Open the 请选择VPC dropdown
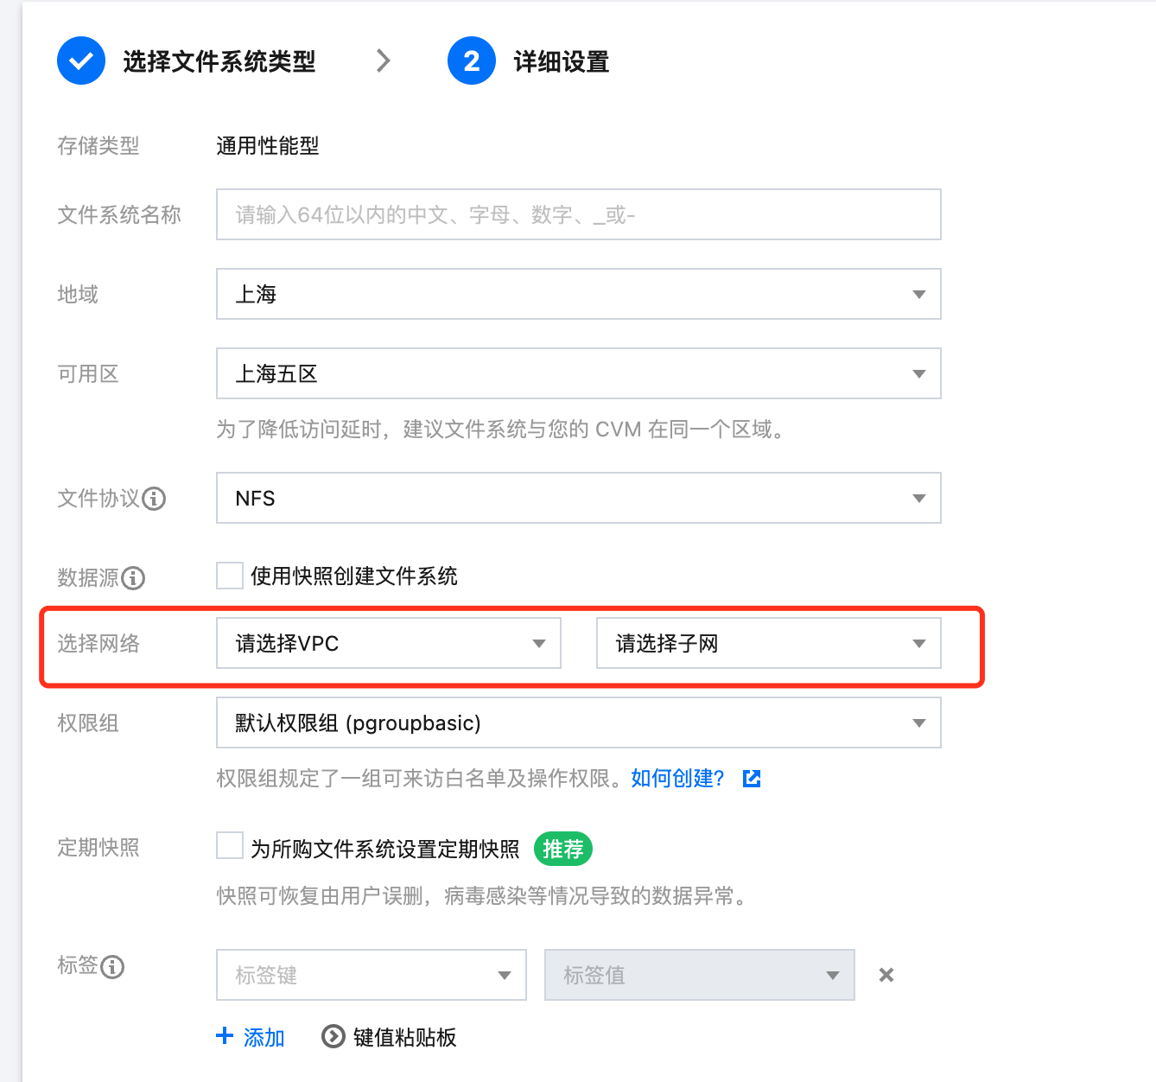 pos(389,643)
